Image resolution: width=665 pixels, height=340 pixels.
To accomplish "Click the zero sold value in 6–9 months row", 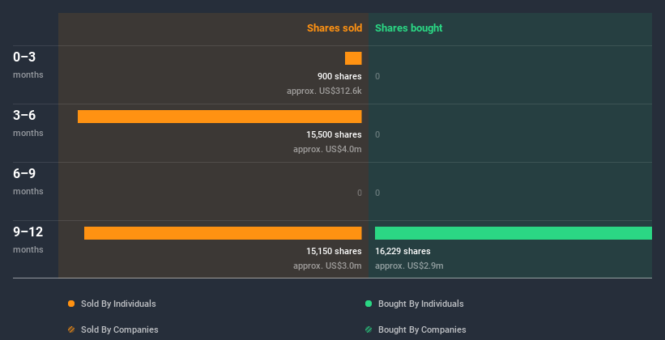I will coord(360,193).
